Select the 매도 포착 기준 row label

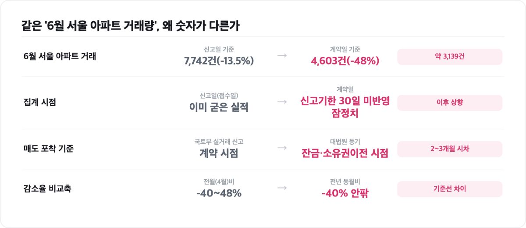(x=48, y=149)
